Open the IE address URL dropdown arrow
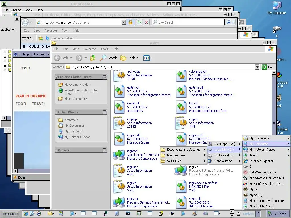 [x=124, y=22]
